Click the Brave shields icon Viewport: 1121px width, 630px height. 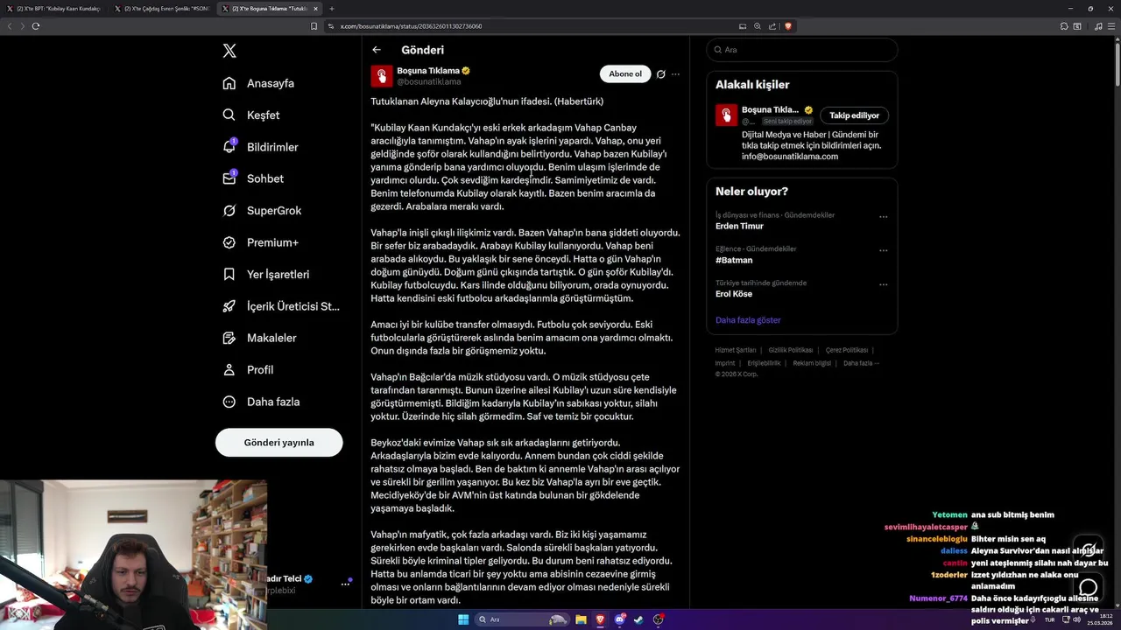click(x=788, y=26)
